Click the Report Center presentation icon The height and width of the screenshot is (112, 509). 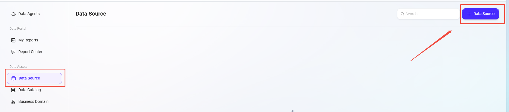click(13, 52)
